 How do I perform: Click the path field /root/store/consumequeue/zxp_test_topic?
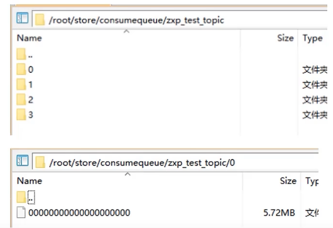tap(180, 19)
